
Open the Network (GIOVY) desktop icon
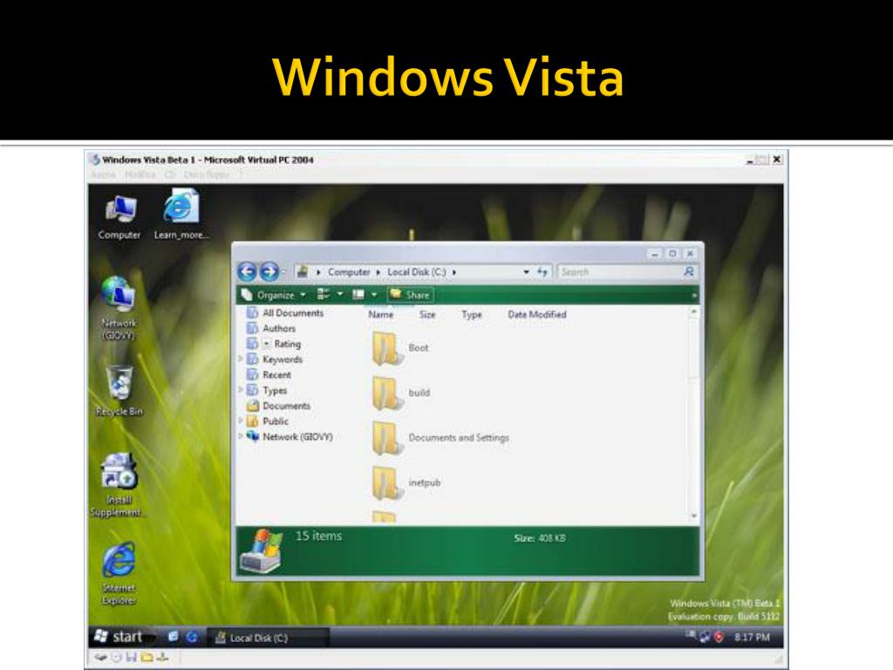coord(119,308)
